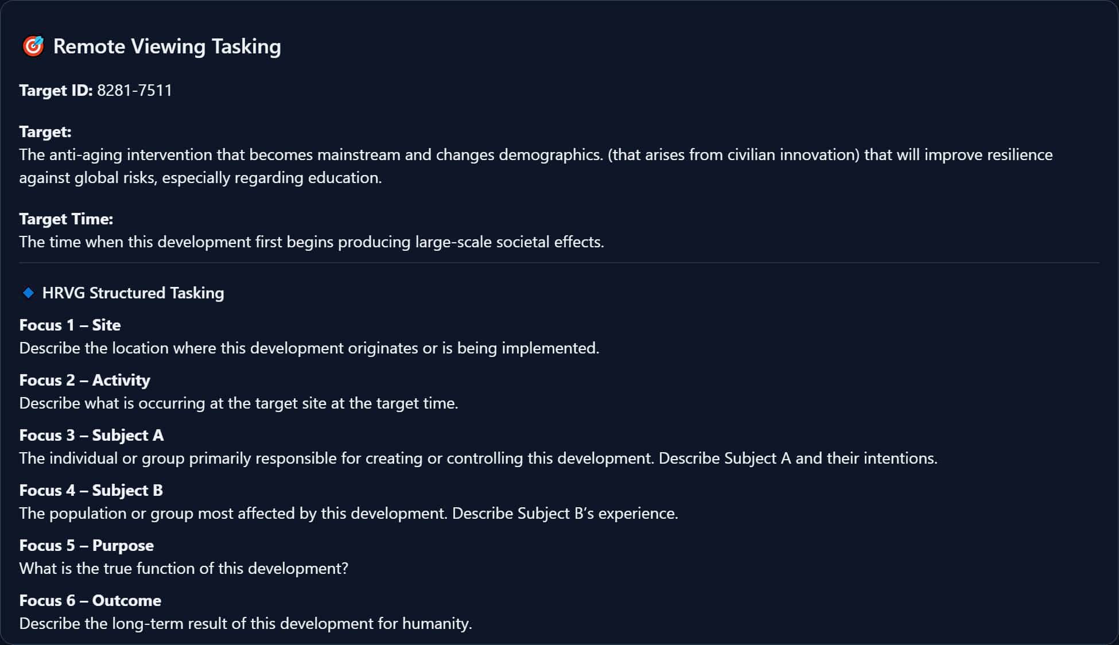Select the Focus 1 – Site heading

[x=70, y=325]
